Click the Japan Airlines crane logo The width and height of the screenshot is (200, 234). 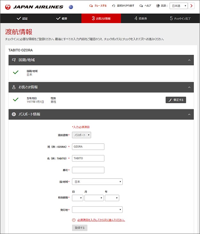[8, 7]
